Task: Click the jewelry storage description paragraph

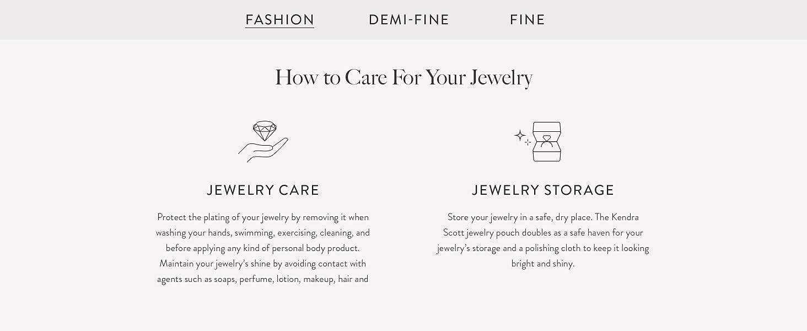Action: pos(543,240)
